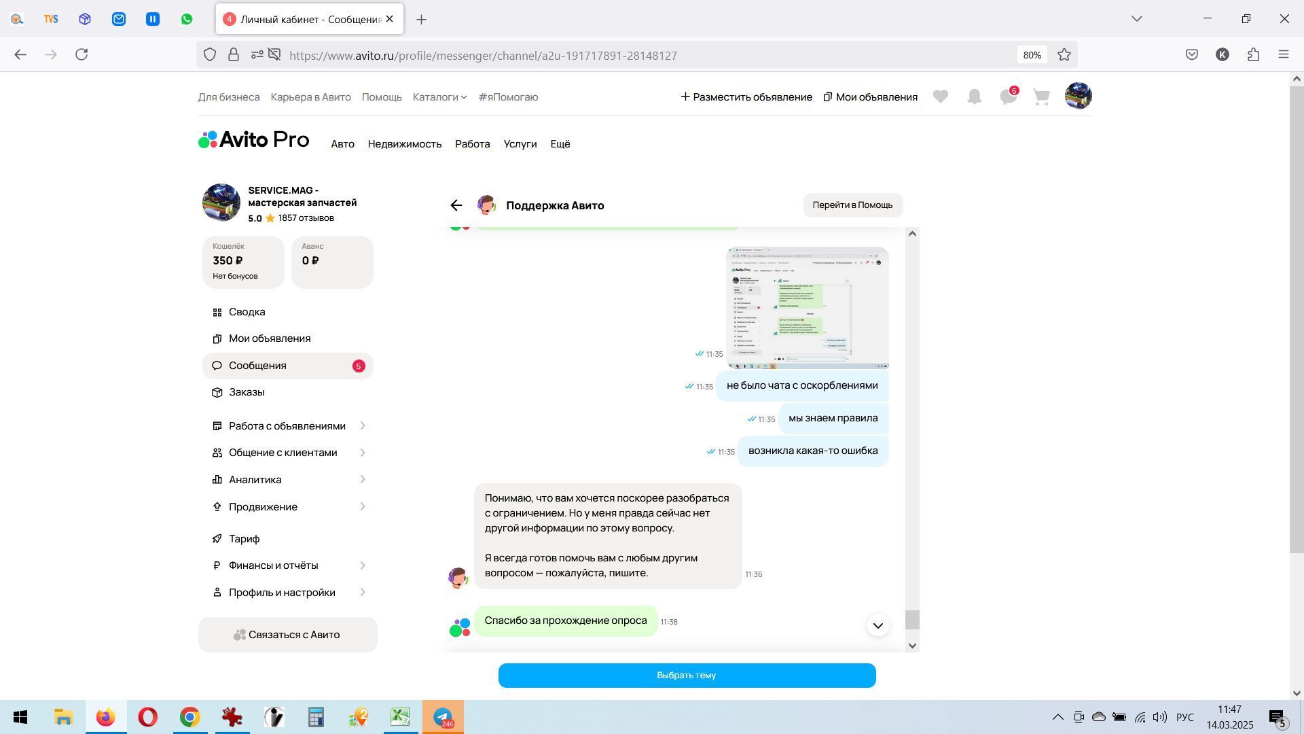Open File Explorer from taskbar
Screen dimensions: 1304x734
point(63,717)
